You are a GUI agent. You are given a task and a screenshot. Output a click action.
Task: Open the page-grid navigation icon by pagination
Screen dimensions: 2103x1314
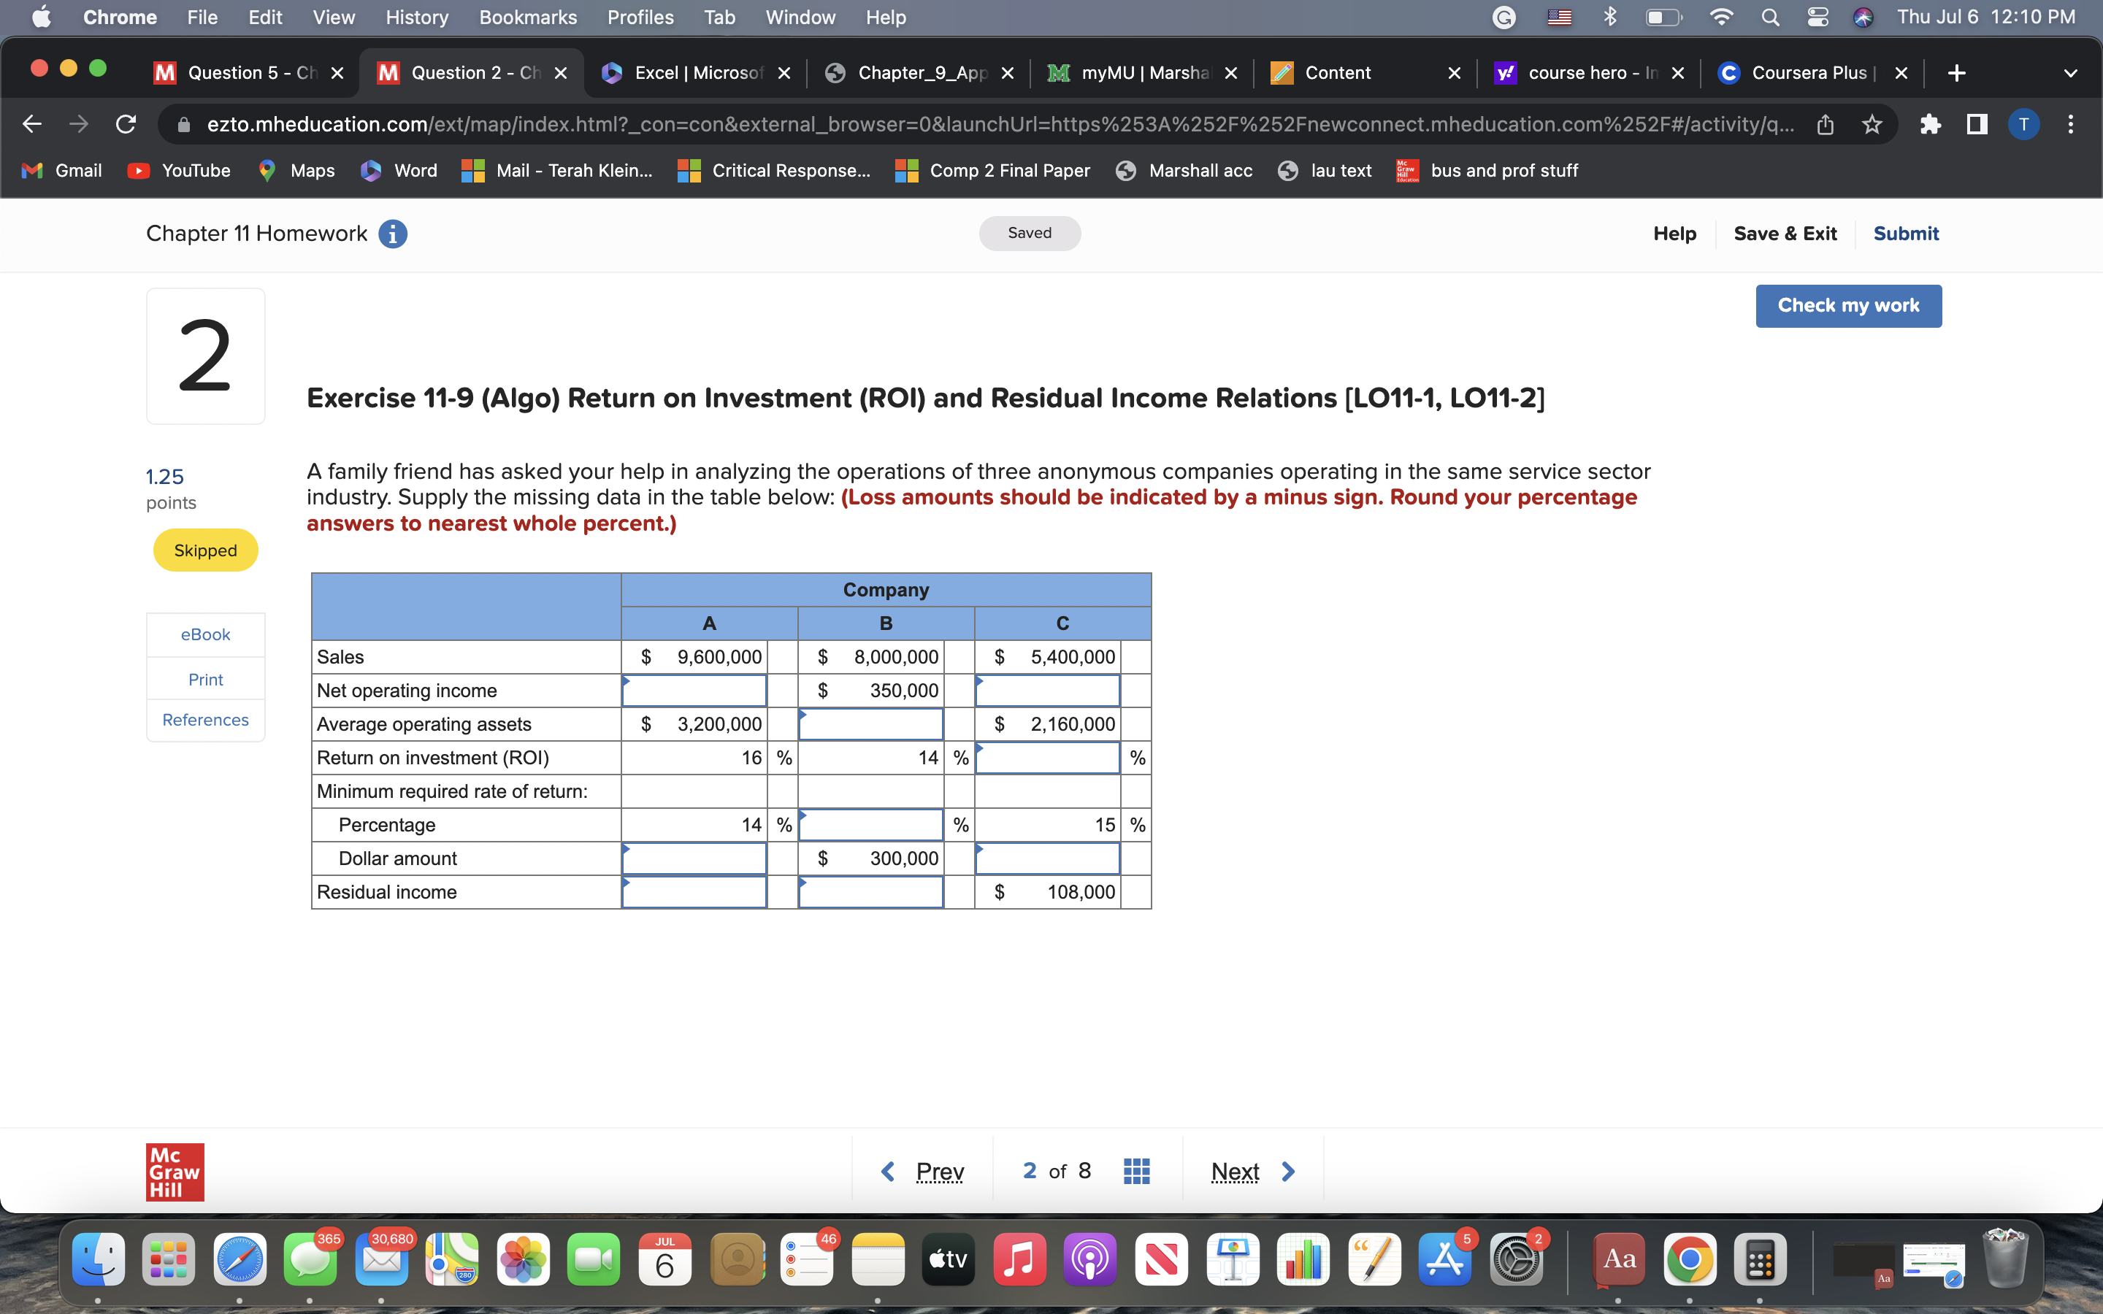1135,1171
